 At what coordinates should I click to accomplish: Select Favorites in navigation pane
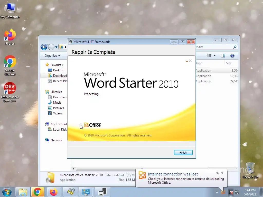click(x=57, y=65)
